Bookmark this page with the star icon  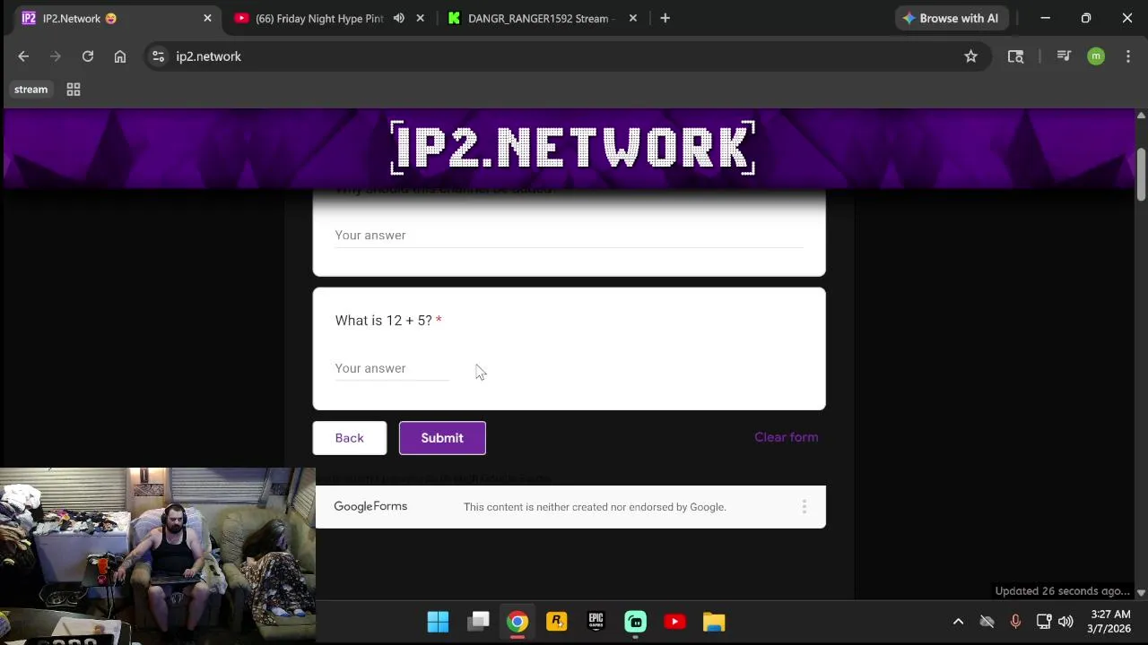970,56
